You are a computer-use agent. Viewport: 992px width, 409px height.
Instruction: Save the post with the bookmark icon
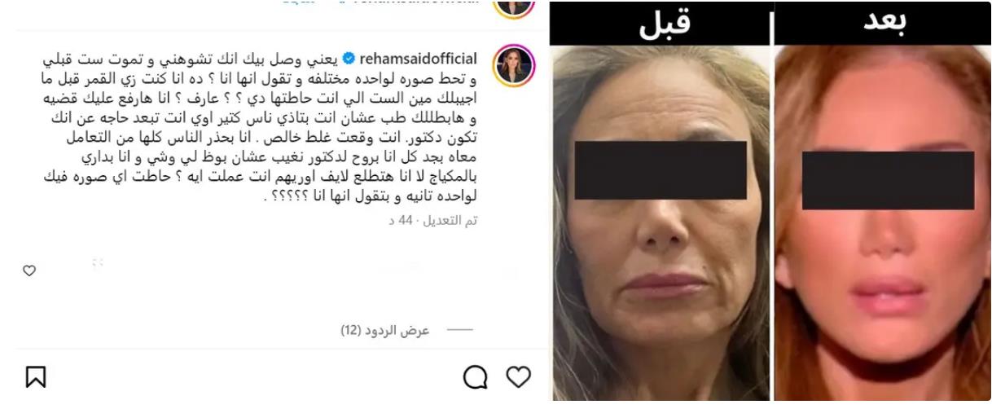click(x=35, y=376)
